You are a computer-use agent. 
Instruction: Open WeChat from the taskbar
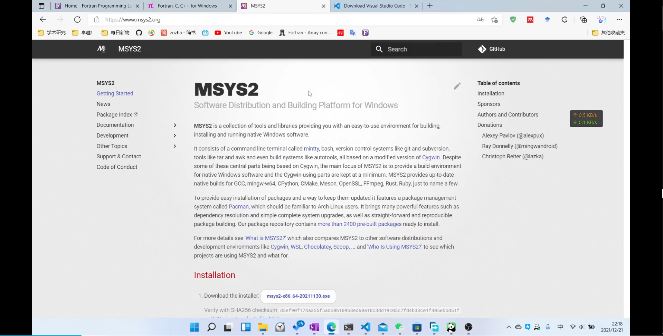400,327
